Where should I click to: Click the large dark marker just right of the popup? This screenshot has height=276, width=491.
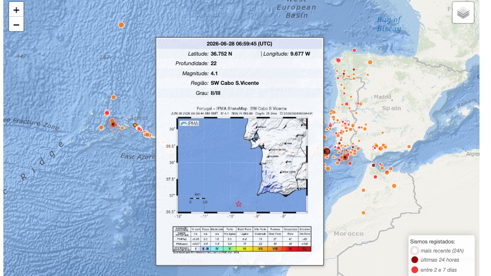(x=327, y=151)
